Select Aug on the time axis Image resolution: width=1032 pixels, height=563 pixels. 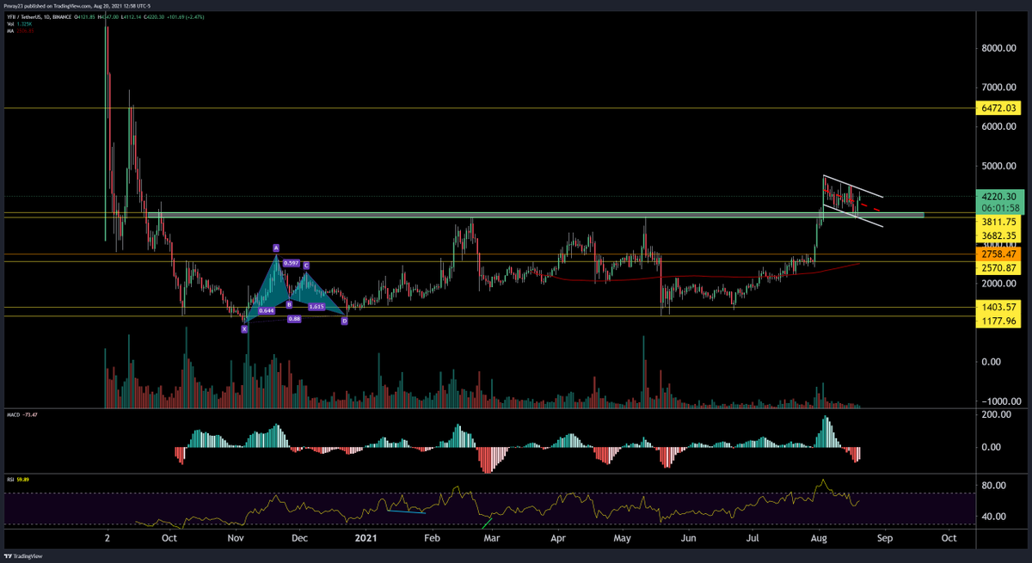[x=818, y=538]
